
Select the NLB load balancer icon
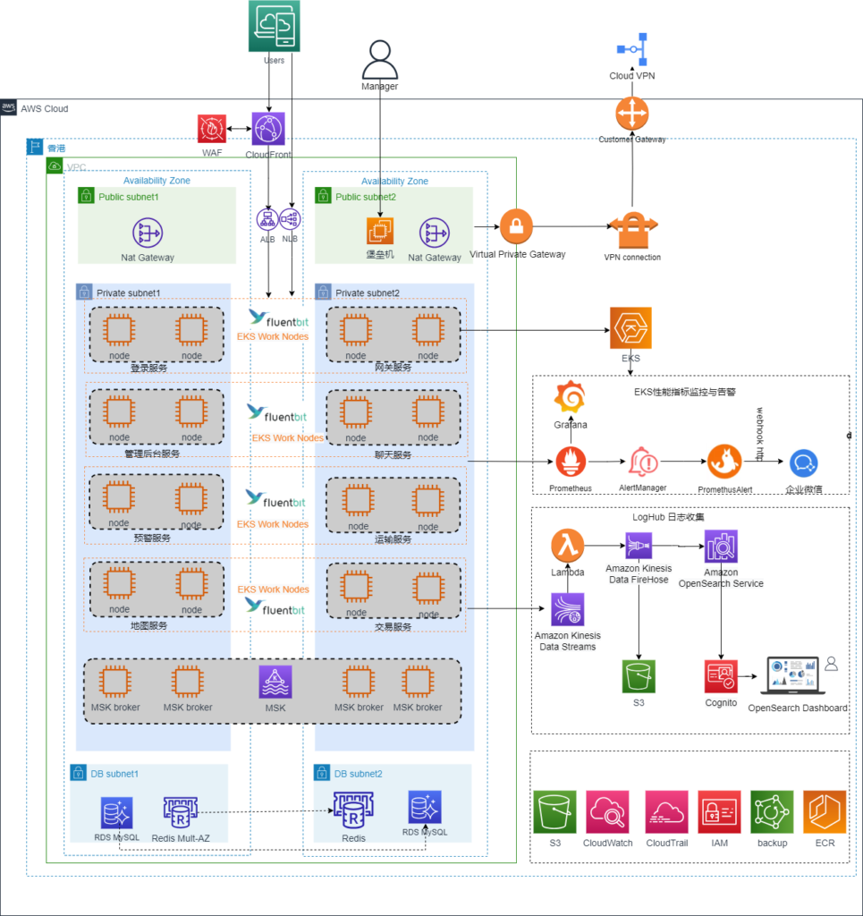click(290, 220)
